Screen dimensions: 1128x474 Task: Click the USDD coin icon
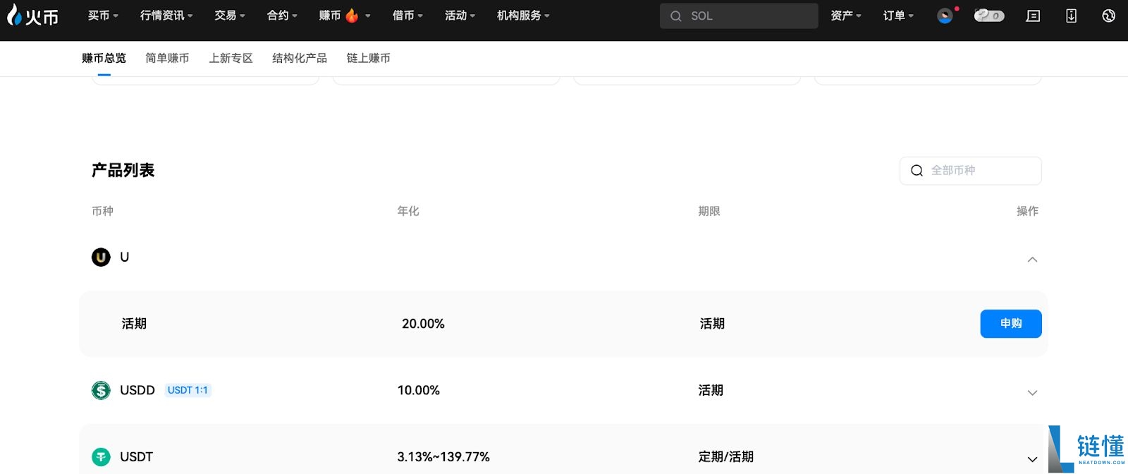tap(101, 390)
